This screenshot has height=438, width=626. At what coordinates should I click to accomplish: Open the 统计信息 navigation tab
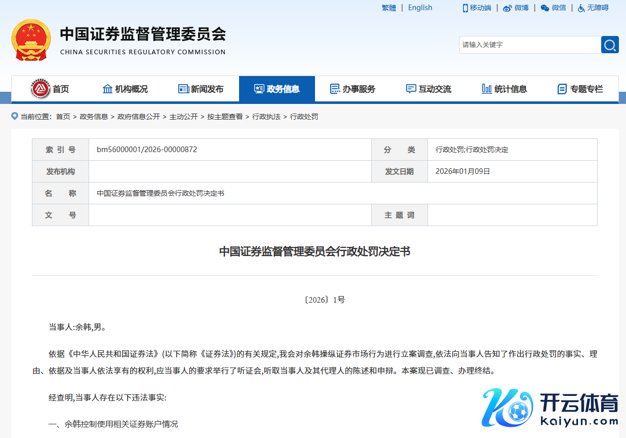tap(504, 89)
